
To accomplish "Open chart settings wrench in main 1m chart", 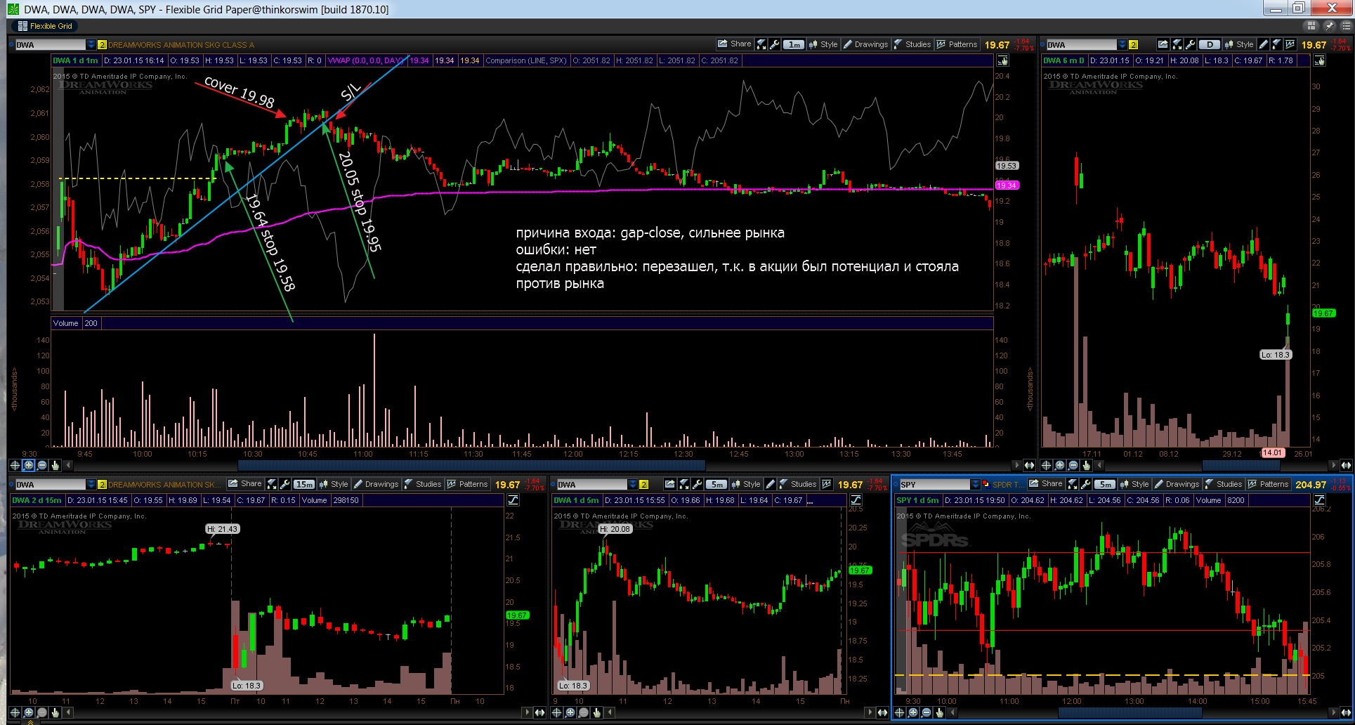I will pos(774,44).
